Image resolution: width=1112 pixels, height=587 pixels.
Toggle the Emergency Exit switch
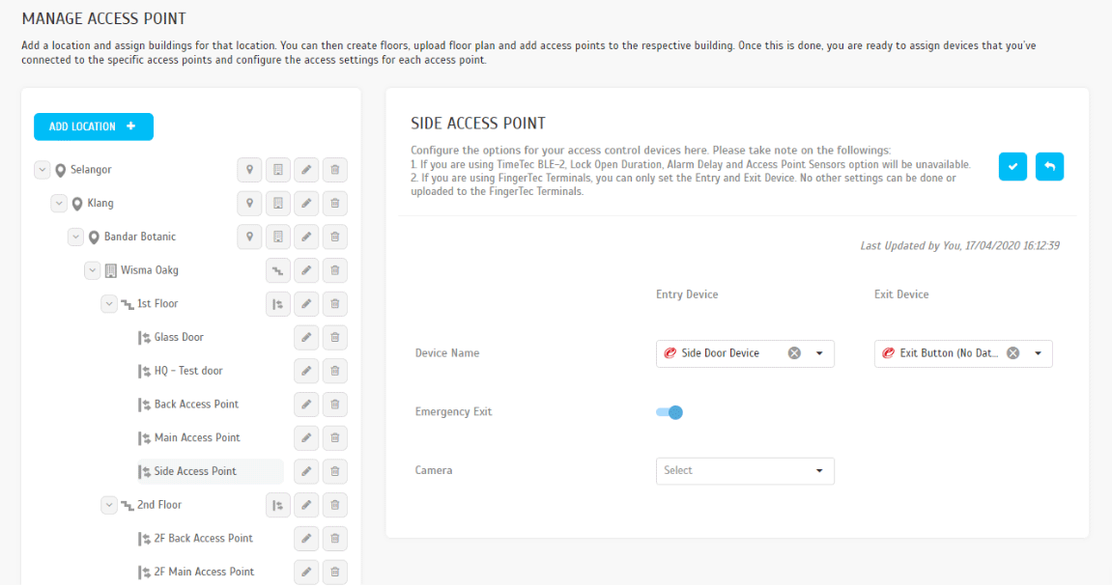[x=670, y=412]
